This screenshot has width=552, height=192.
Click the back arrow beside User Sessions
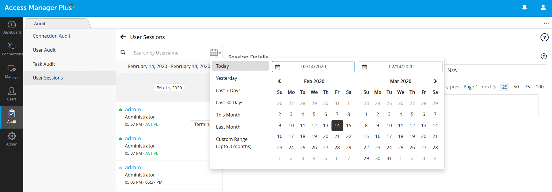pos(123,37)
